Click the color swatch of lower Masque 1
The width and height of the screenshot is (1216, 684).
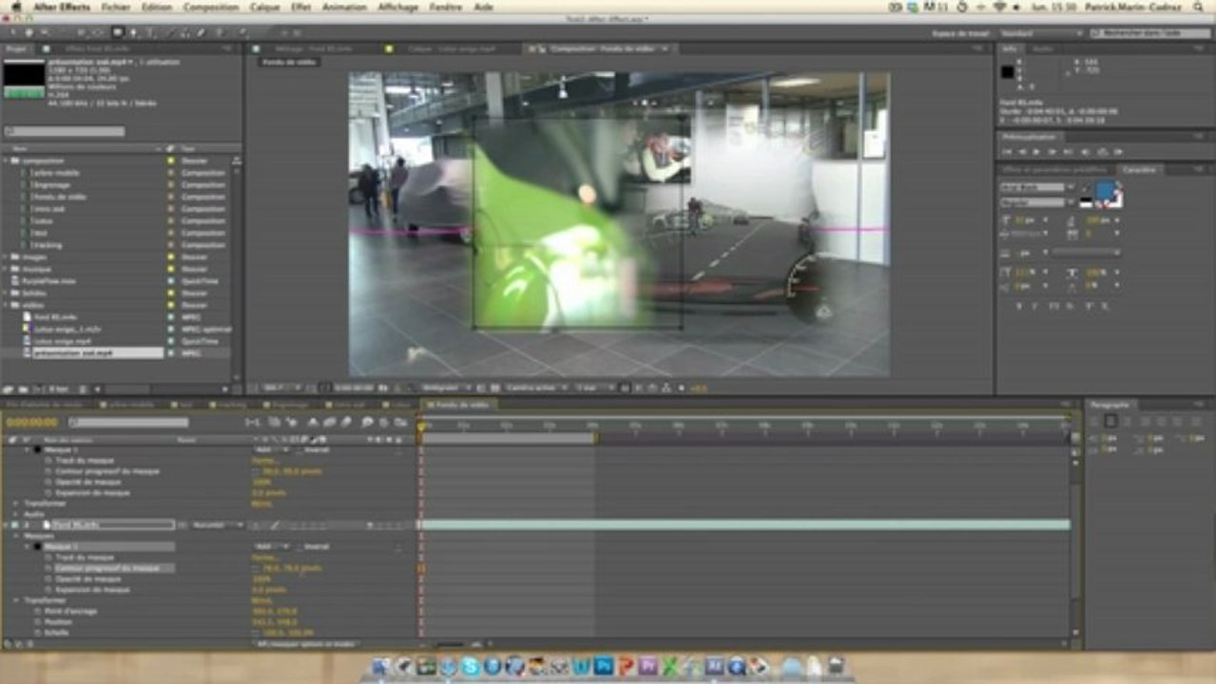(x=37, y=546)
